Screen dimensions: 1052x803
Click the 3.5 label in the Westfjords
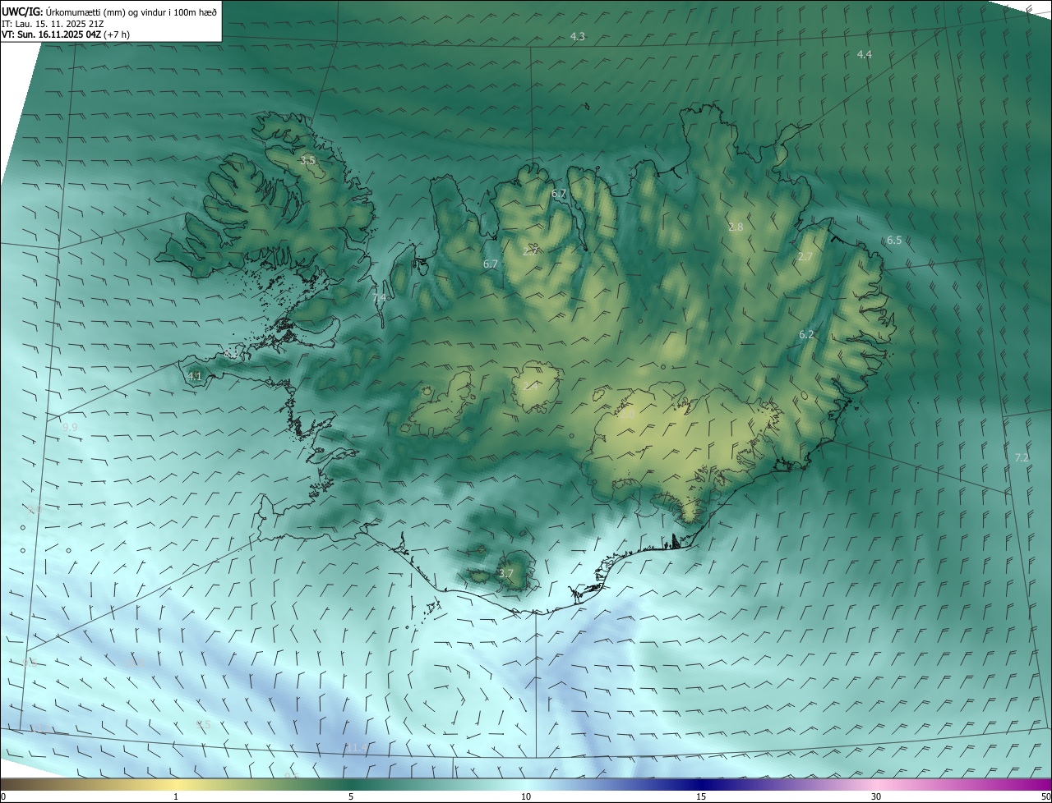(x=307, y=160)
